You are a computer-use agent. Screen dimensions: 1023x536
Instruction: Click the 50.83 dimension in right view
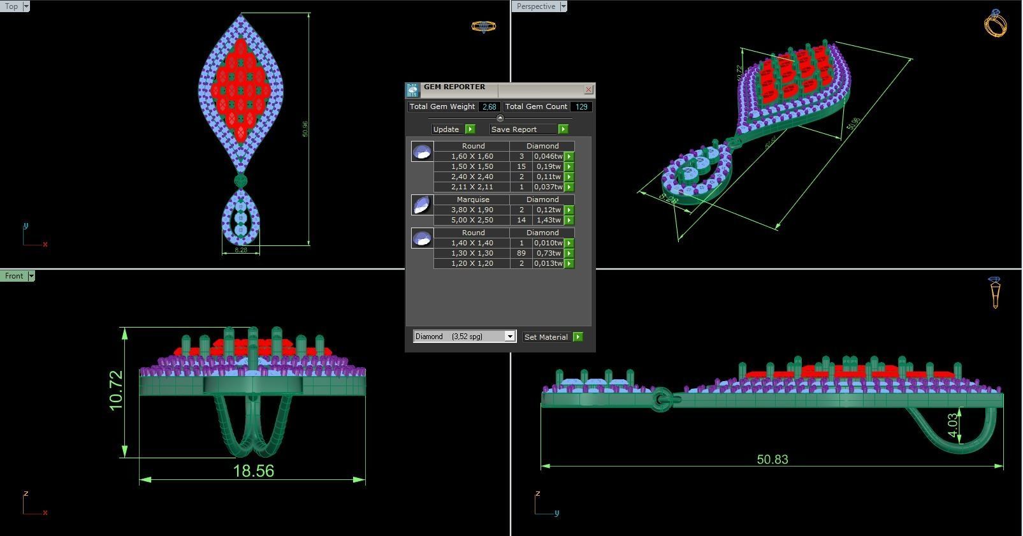[772, 460]
